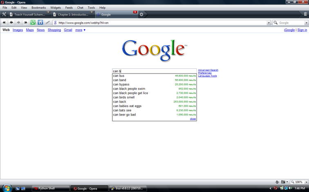
Task: Open the Bookmarks menu
Action: (38, 8)
